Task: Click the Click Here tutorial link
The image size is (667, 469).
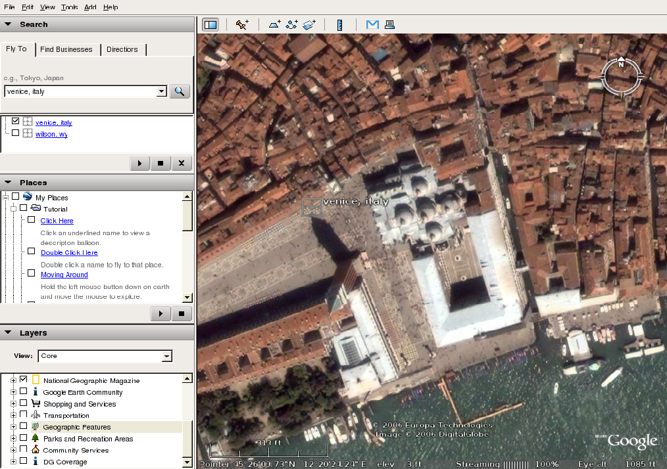Action: (57, 221)
